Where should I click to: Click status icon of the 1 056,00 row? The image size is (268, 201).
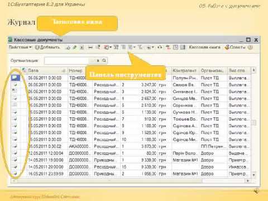click(15, 173)
